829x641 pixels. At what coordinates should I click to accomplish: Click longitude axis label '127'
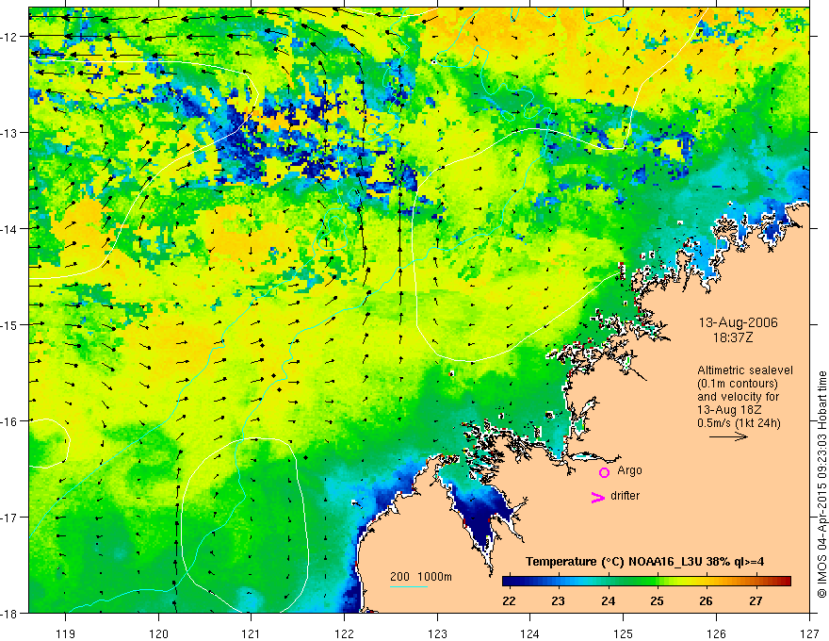(x=809, y=633)
